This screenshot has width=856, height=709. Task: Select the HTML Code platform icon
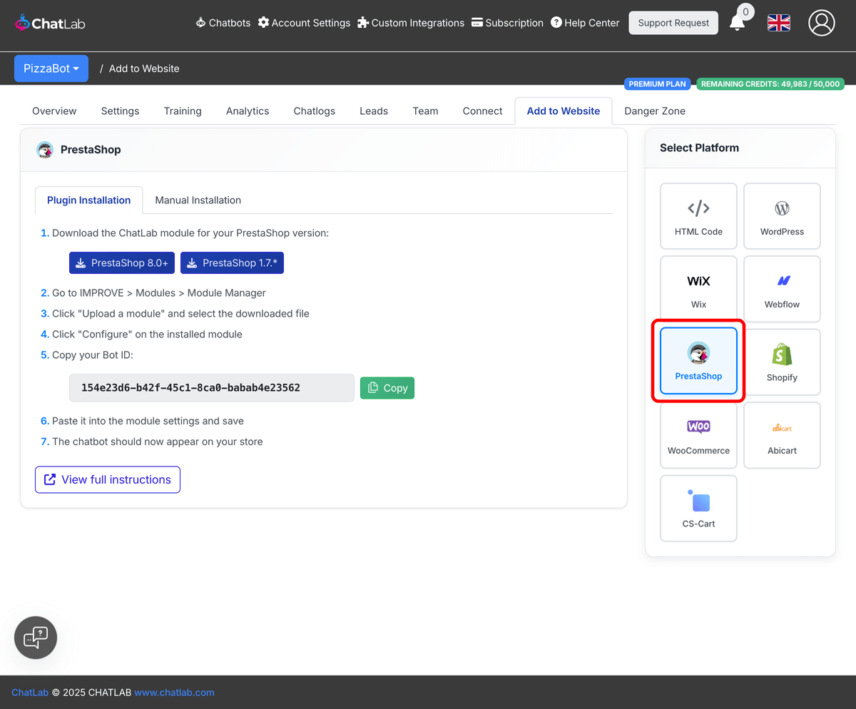(698, 215)
